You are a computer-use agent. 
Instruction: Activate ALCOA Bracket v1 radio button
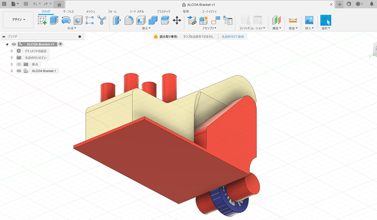pos(60,44)
